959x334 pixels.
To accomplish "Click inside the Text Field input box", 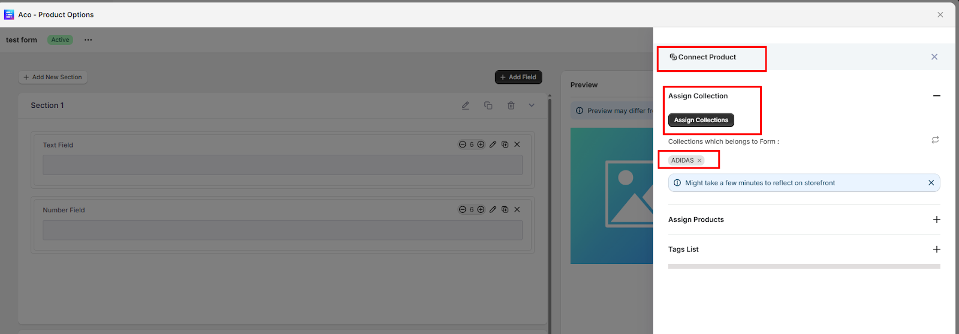I will (282, 166).
